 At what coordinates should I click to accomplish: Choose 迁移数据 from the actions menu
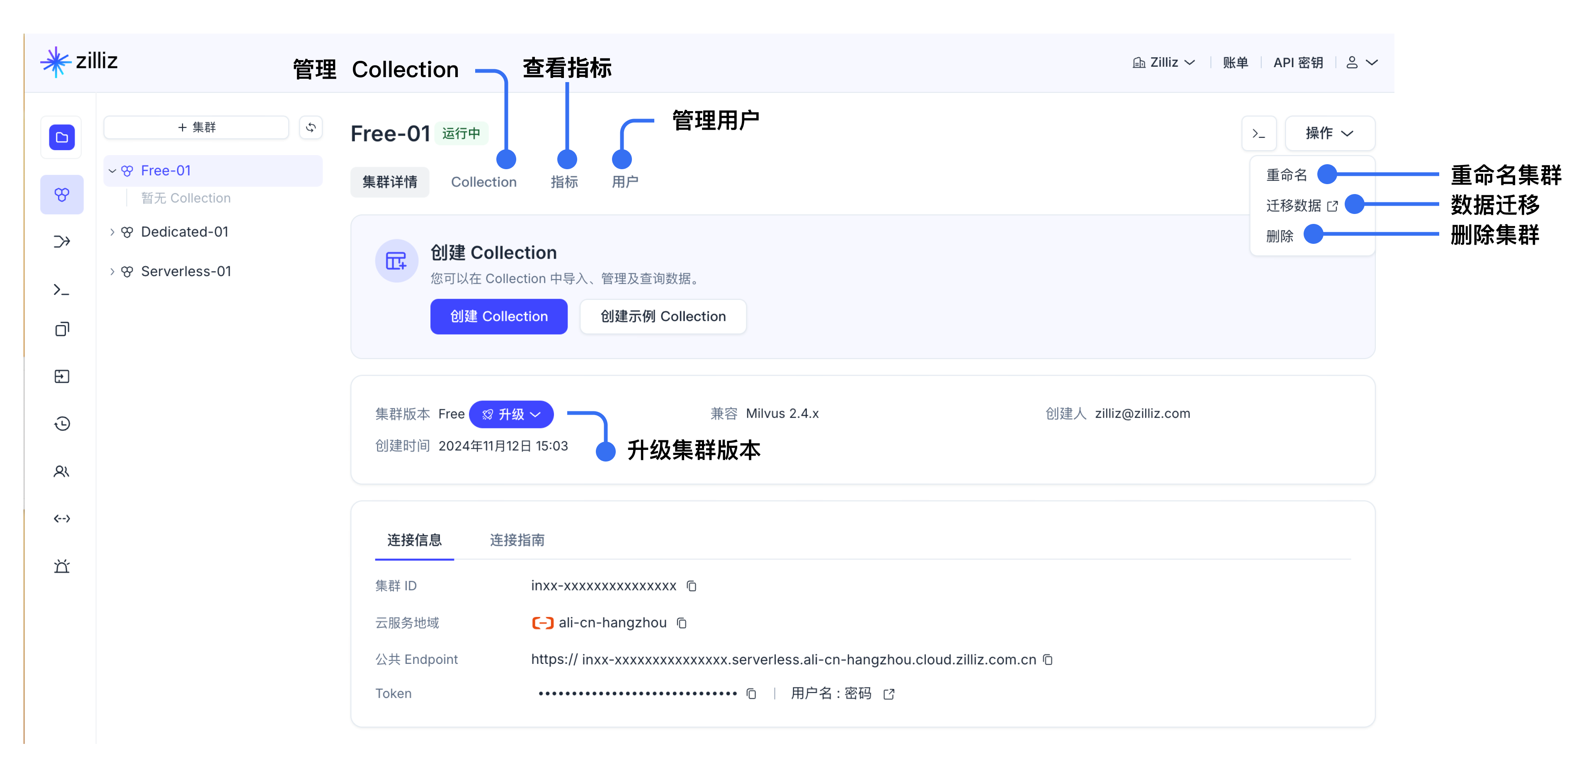(x=1302, y=206)
